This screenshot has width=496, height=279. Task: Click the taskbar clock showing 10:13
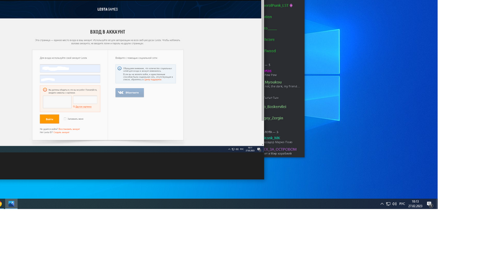(415, 204)
